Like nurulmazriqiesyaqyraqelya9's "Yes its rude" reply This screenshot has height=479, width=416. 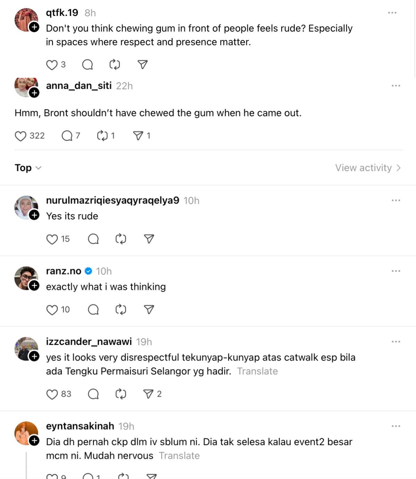pyautogui.click(x=52, y=239)
